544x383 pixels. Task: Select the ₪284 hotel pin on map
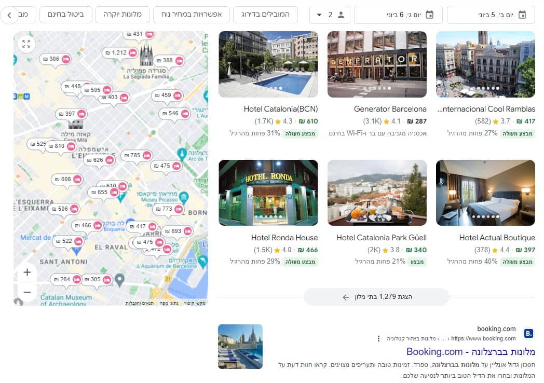pos(66,279)
